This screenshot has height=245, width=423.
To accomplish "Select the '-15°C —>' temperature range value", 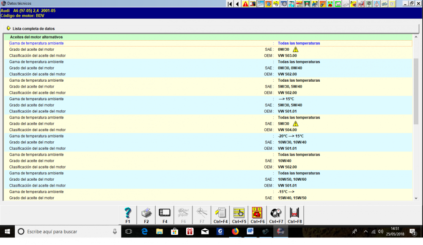I will [x=286, y=192].
